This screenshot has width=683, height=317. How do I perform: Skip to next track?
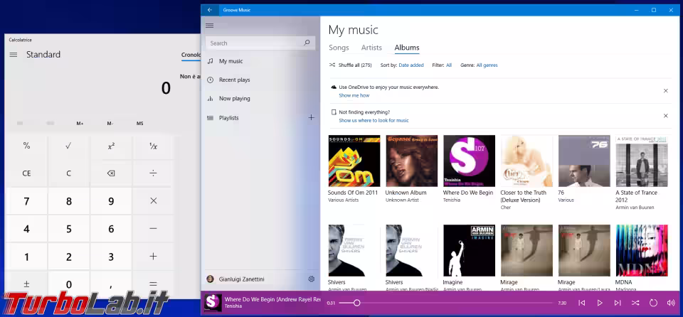click(618, 303)
